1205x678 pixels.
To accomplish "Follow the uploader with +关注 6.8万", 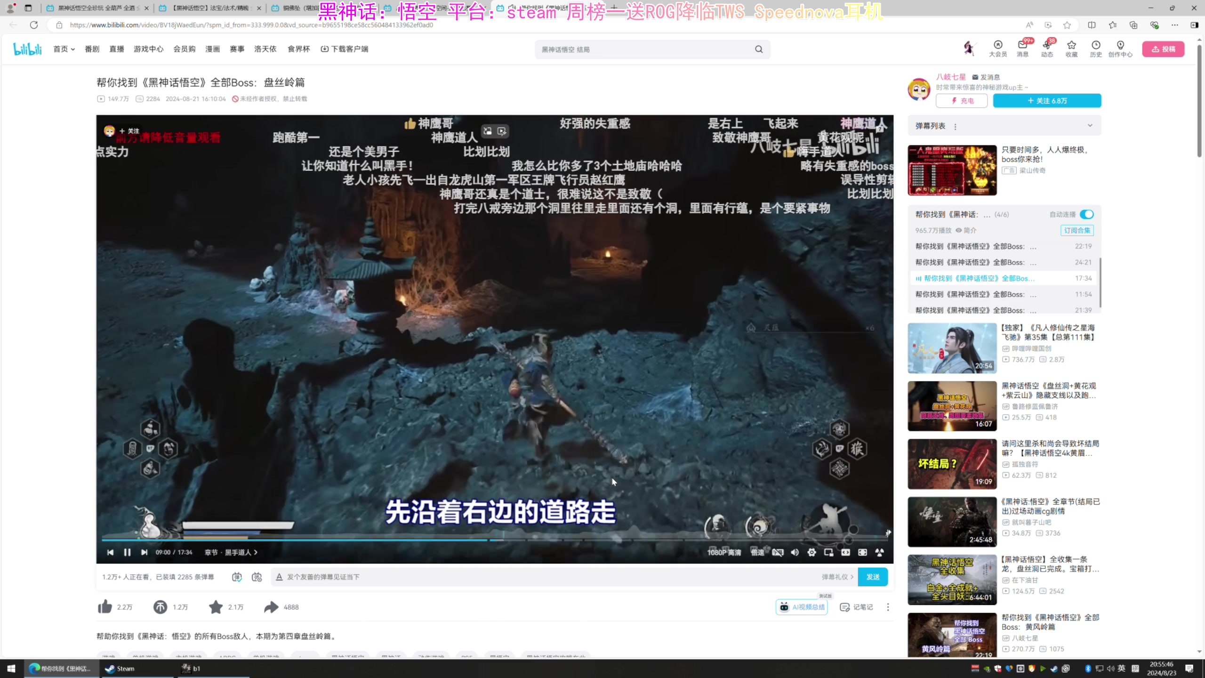I will (1047, 101).
